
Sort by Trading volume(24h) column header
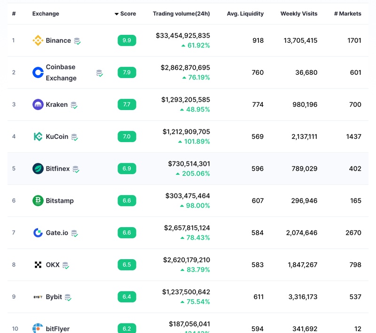coord(181,14)
